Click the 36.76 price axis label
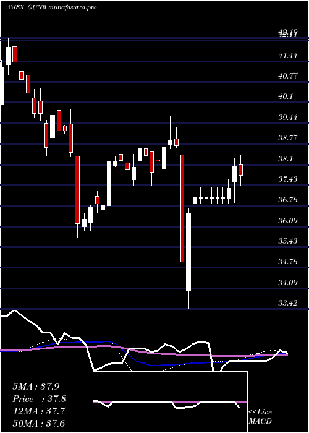 click(x=288, y=200)
